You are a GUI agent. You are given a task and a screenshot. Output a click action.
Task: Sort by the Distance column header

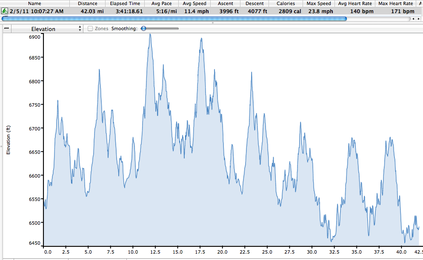tap(88, 3)
